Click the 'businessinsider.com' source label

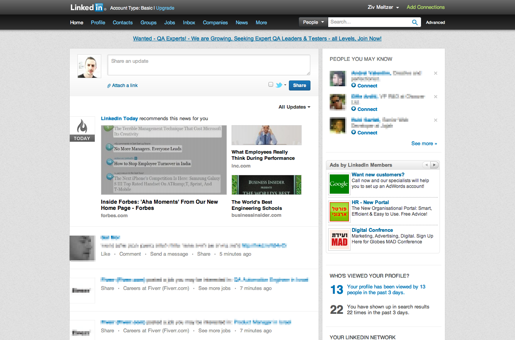257,215
